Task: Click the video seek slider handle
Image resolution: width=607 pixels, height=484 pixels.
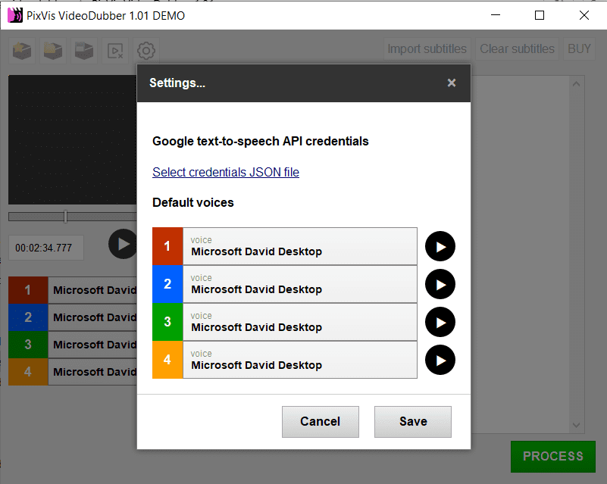Action: click(x=65, y=217)
